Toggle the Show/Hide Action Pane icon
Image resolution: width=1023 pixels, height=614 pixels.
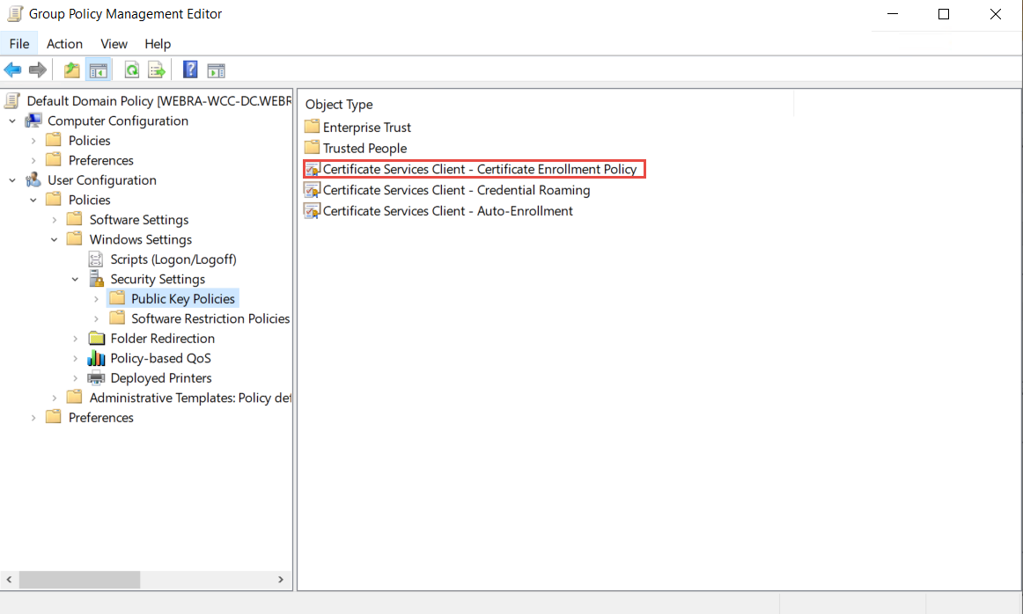[216, 69]
